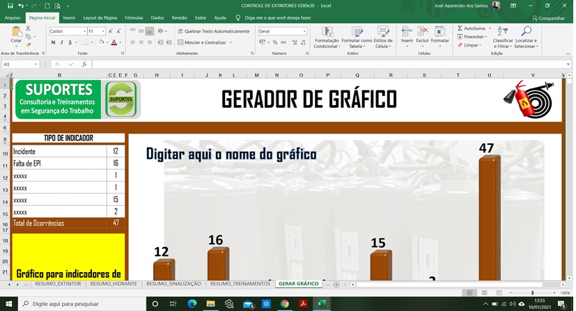Image resolution: width=576 pixels, height=311 pixels.
Task: Click Mesclar e Centralizar button
Action: pyautogui.click(x=202, y=42)
